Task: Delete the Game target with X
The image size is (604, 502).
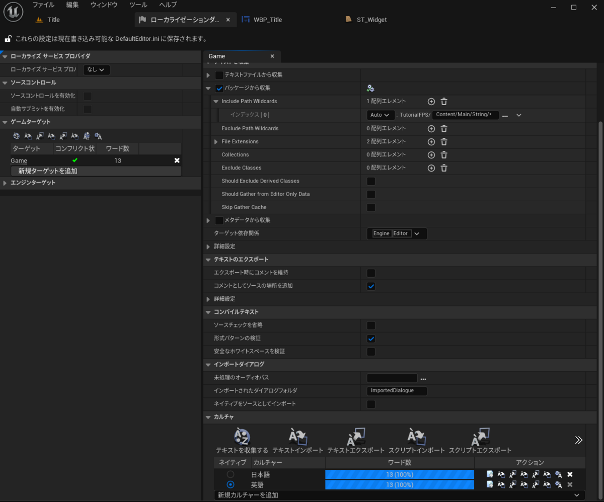Action: point(177,160)
